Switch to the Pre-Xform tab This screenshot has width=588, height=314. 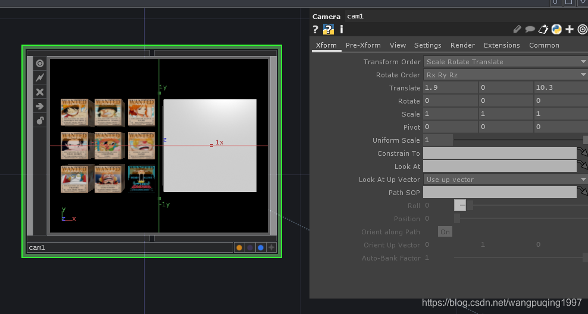pos(363,45)
